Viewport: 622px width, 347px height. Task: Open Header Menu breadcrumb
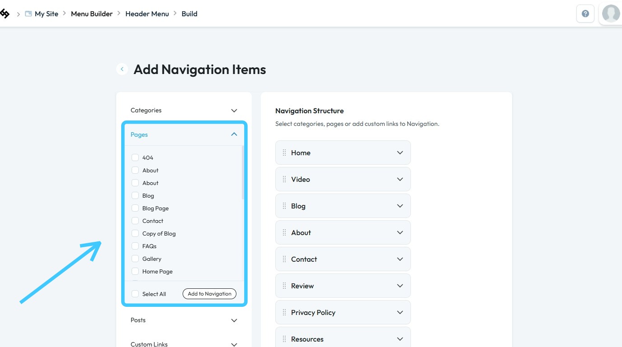pyautogui.click(x=147, y=14)
